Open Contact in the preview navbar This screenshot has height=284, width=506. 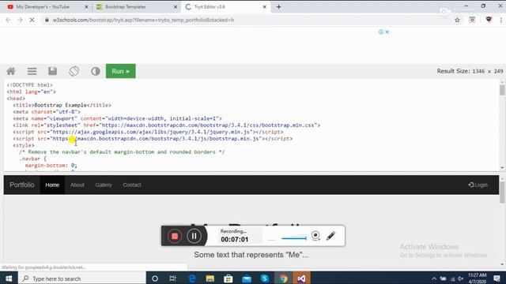click(x=132, y=185)
